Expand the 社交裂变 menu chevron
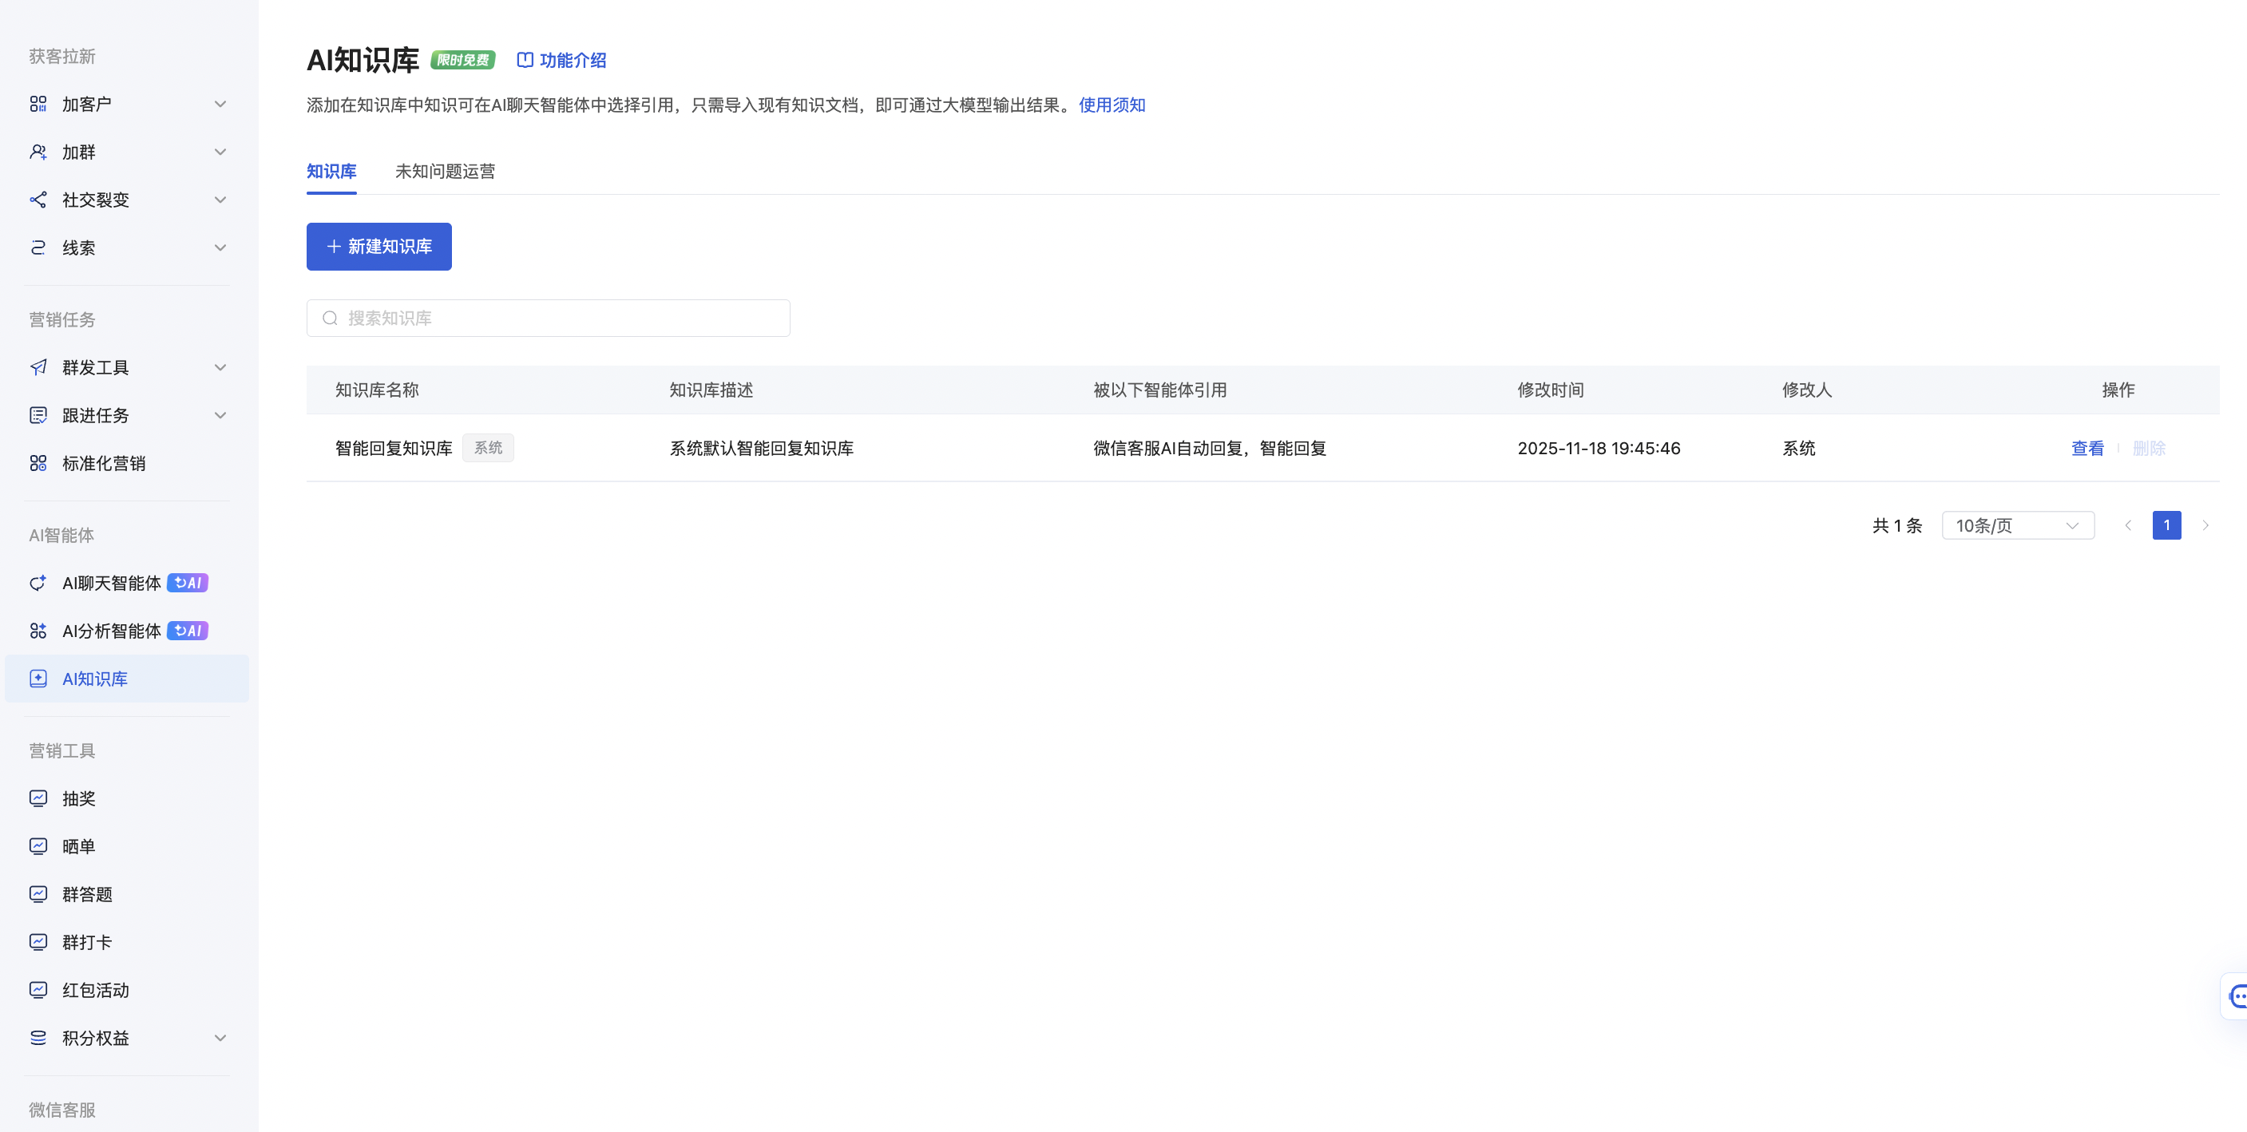 tap(220, 200)
